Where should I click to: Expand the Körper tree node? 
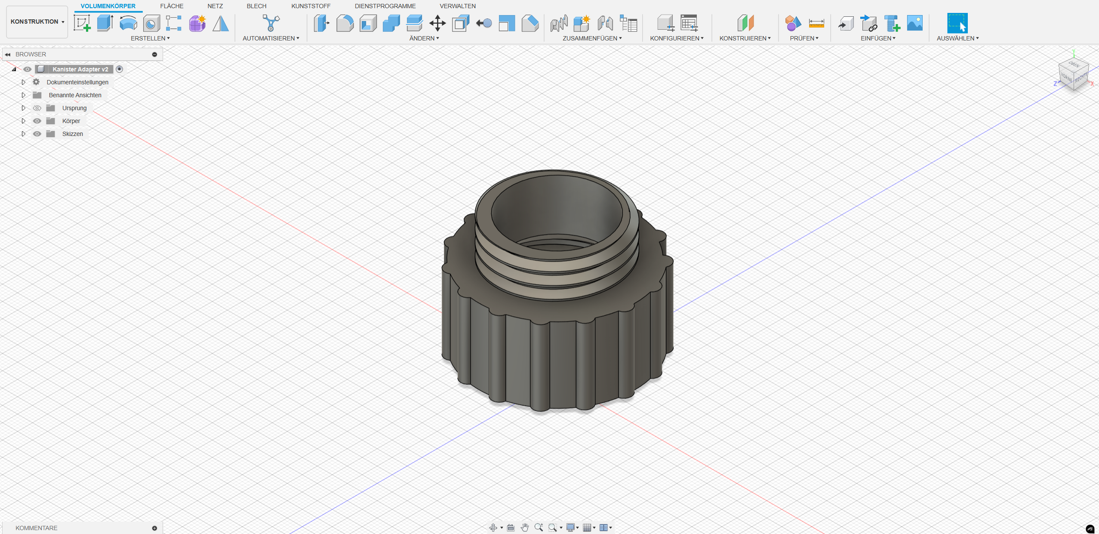(24, 121)
